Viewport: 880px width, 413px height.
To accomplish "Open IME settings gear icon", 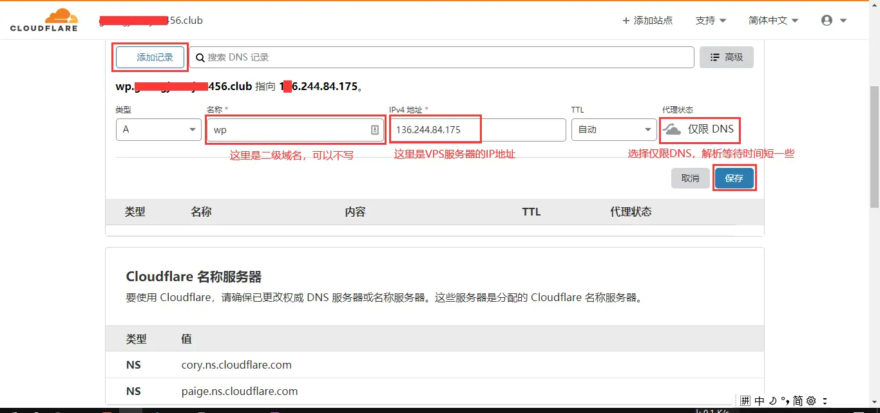I will point(811,400).
